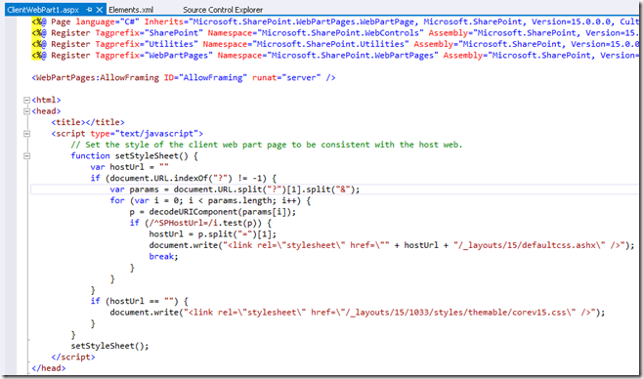Screen dimensions: 643x379
Task: Click the Register Tagprefix="WebPartPages" line
Action: click(335, 56)
